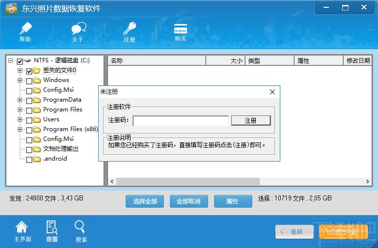This screenshot has width=378, height=248.
Task: Uncheck the 丢失的文件0 checkbox
Action: click(29, 71)
